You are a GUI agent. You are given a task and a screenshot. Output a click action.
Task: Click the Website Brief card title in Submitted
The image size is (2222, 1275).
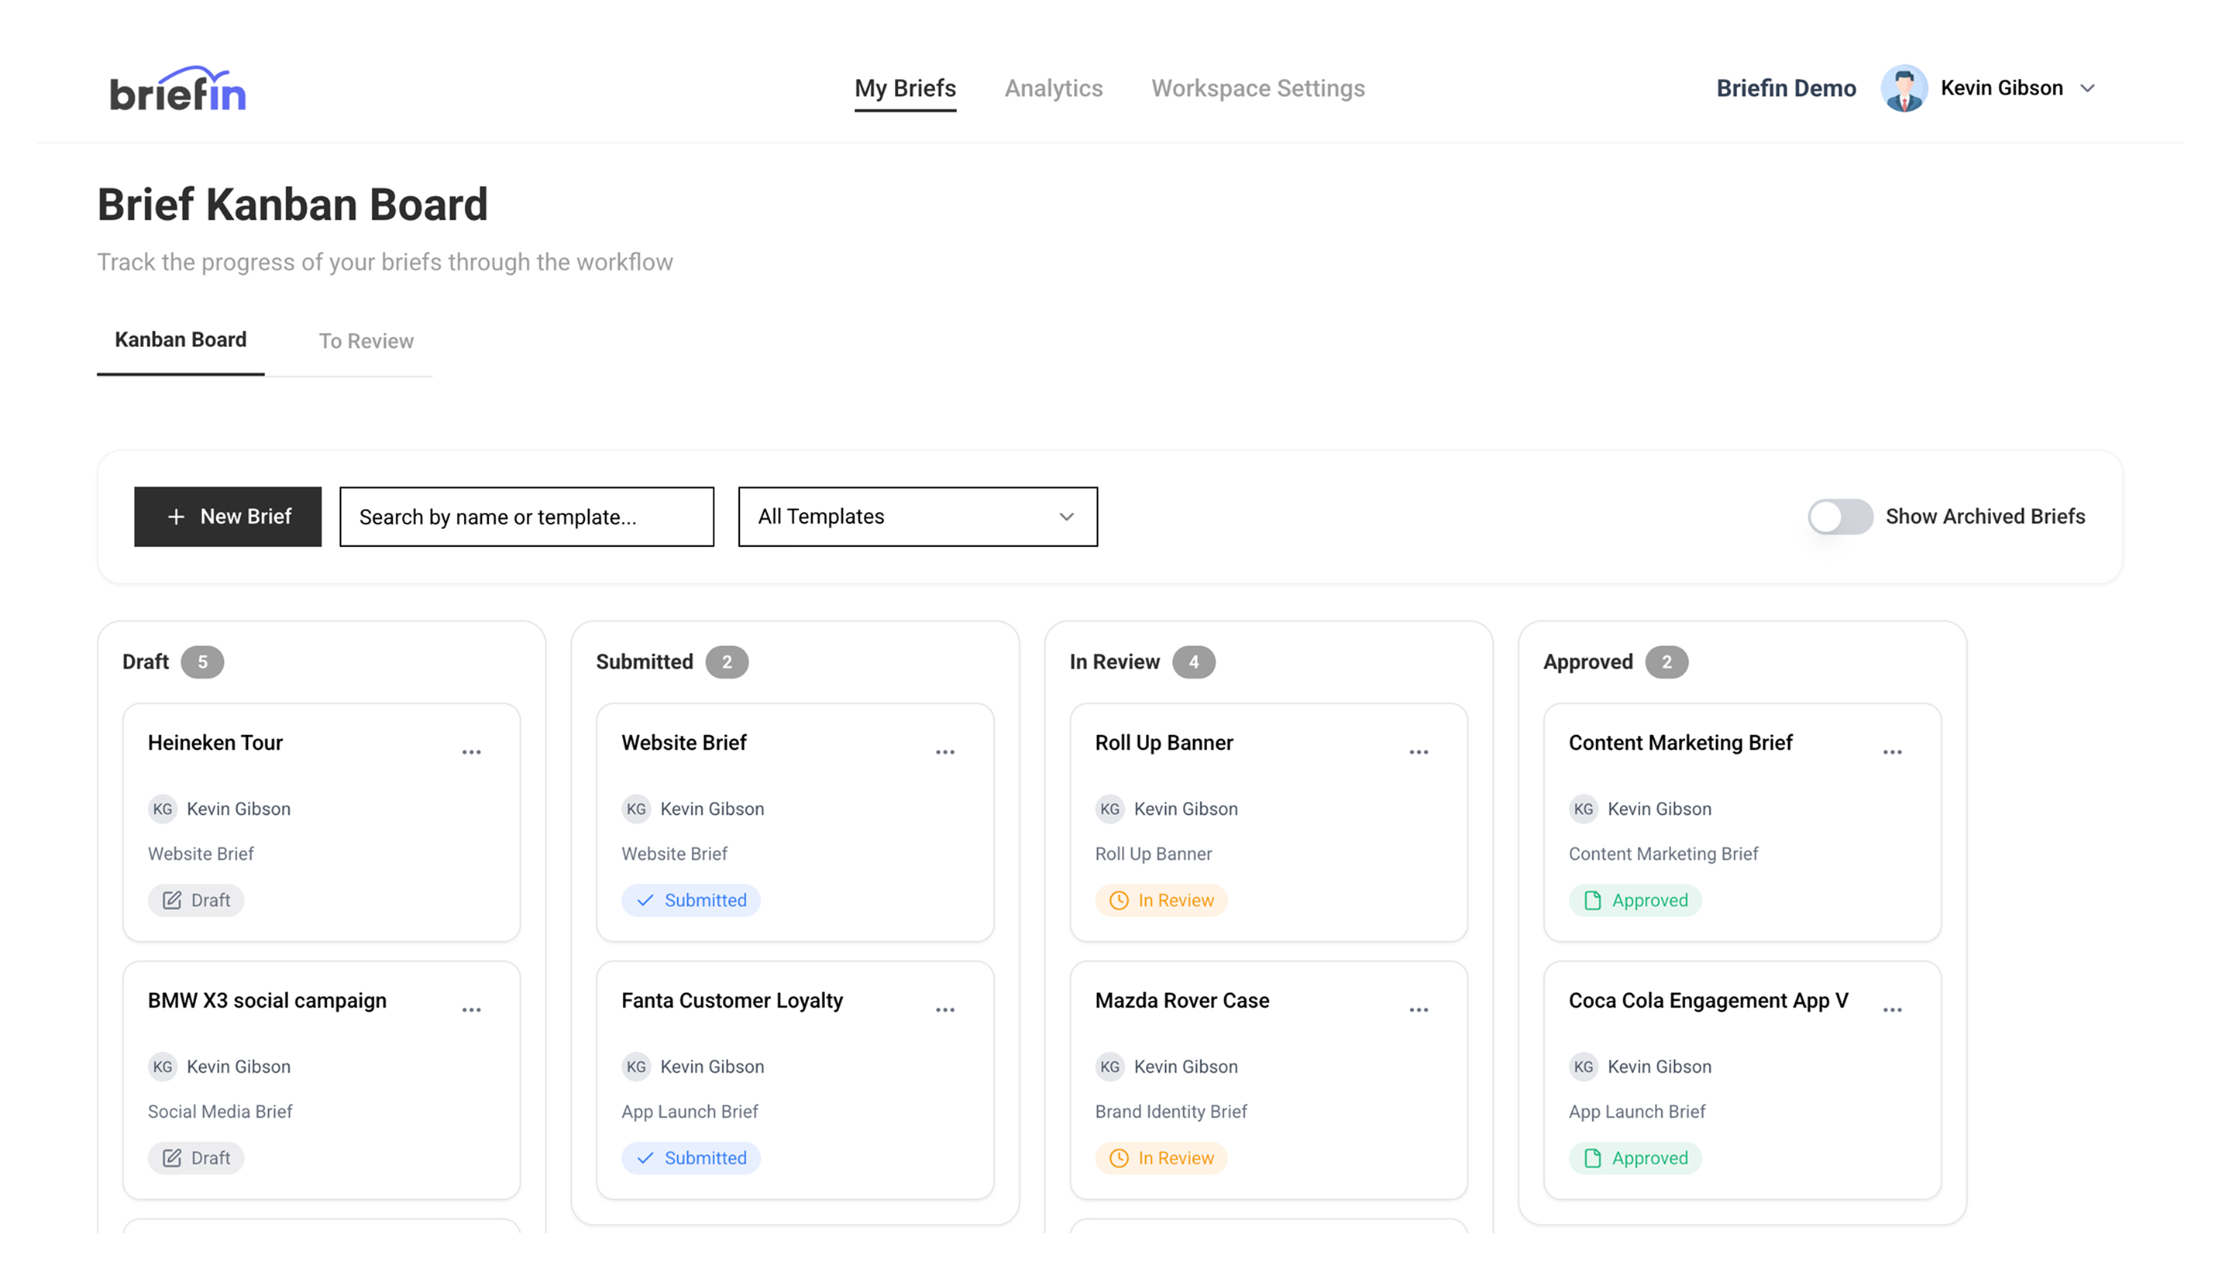click(x=684, y=743)
